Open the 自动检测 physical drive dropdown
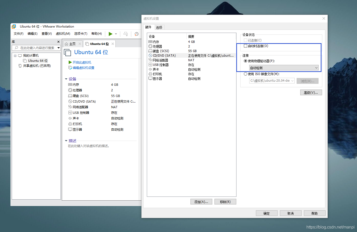The image size is (357, 232). click(284, 68)
